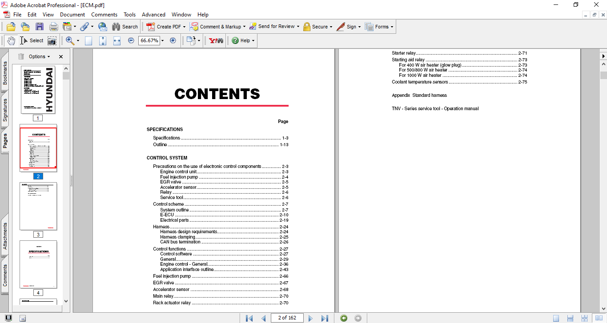This screenshot has width=607, height=323.
Task: Zoom out with the minus button
Action: [131, 40]
